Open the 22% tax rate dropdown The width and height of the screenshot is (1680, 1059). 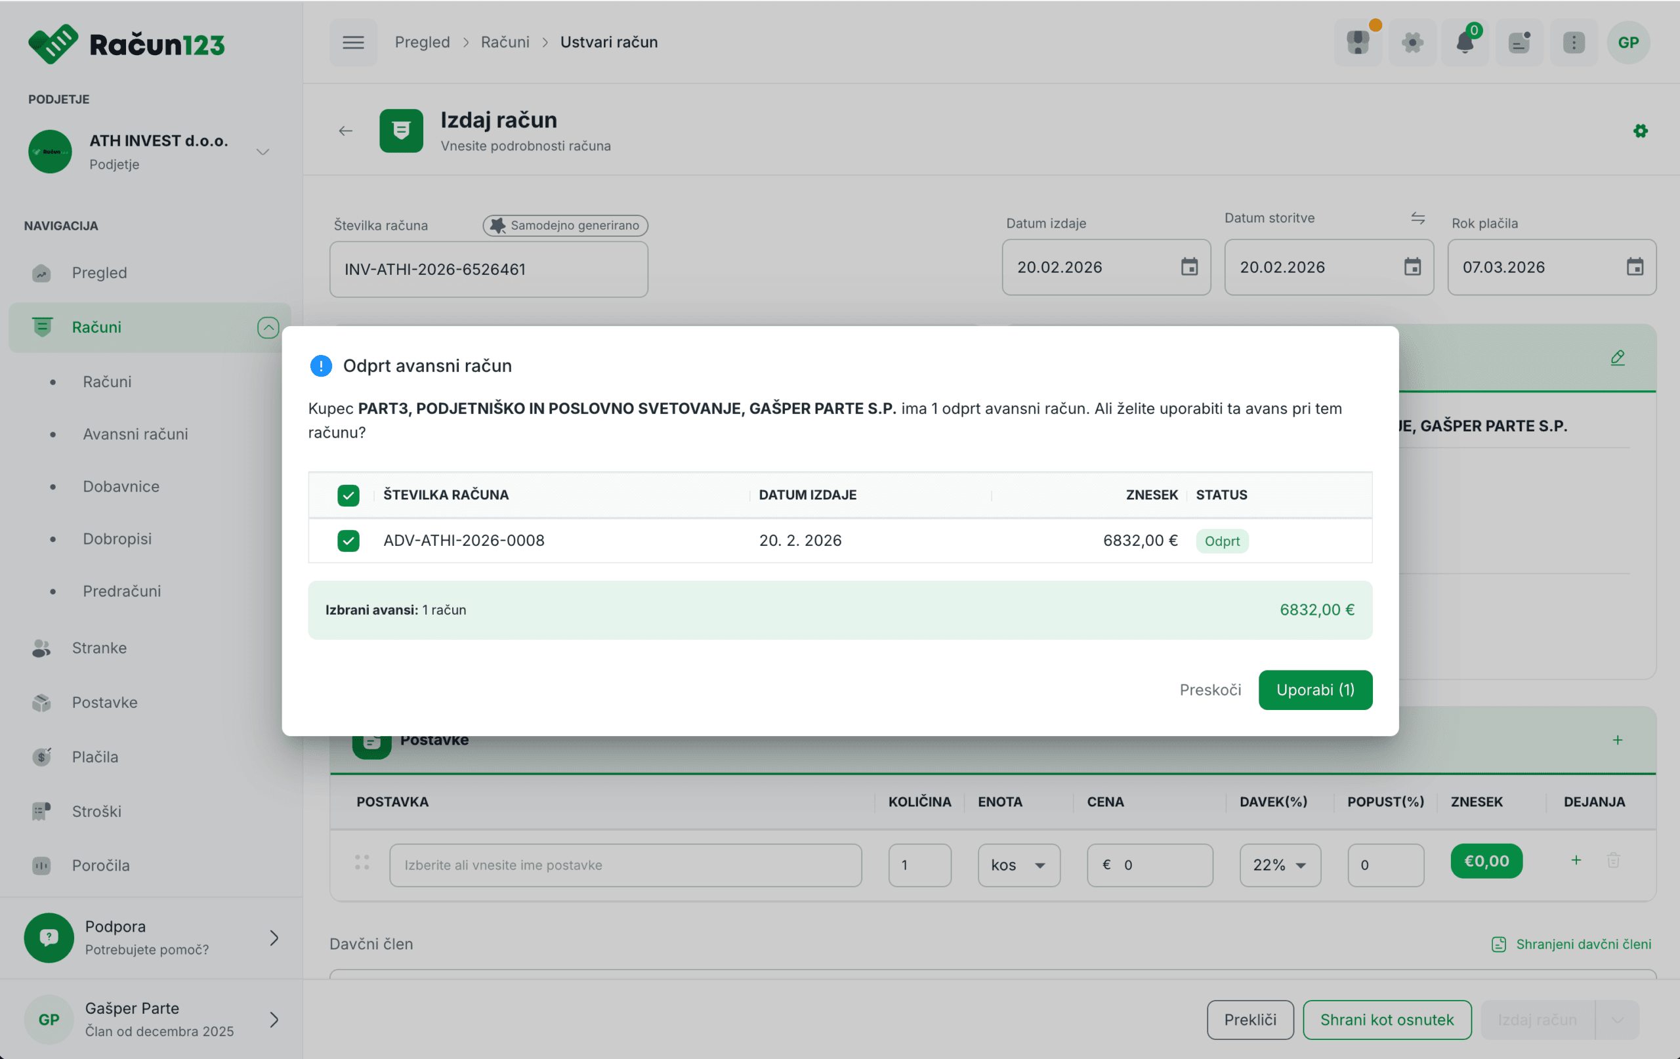(1280, 865)
